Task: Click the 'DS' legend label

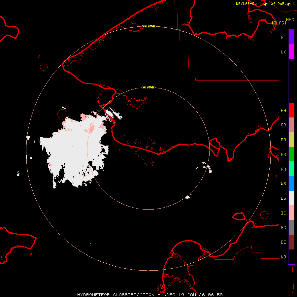Action: 283,198
